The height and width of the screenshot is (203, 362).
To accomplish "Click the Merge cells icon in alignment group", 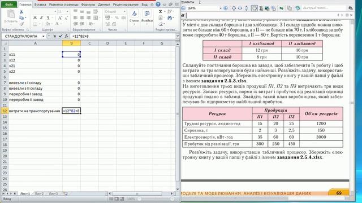I will tap(96, 17).
